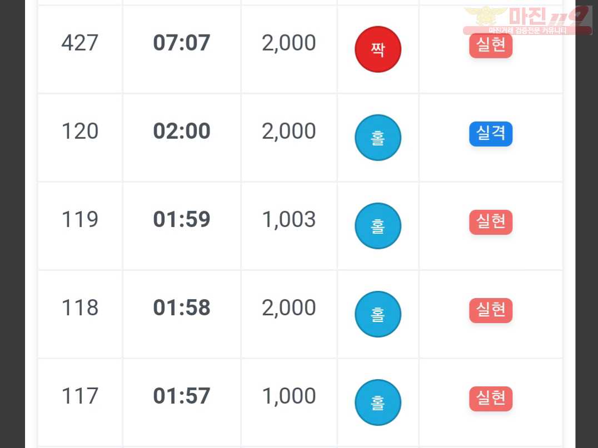Select the blue 홀 circle in row 120
This screenshot has width=598, height=448.
[x=377, y=138]
